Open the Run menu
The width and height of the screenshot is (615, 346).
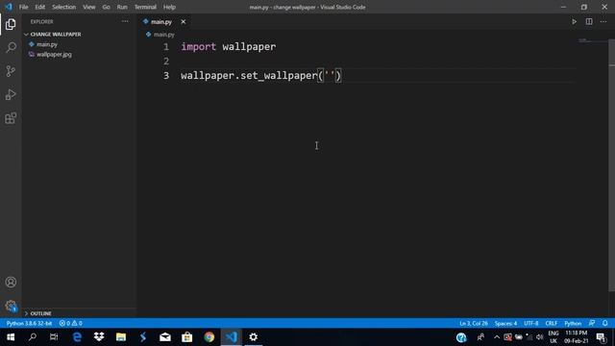pyautogui.click(x=122, y=7)
